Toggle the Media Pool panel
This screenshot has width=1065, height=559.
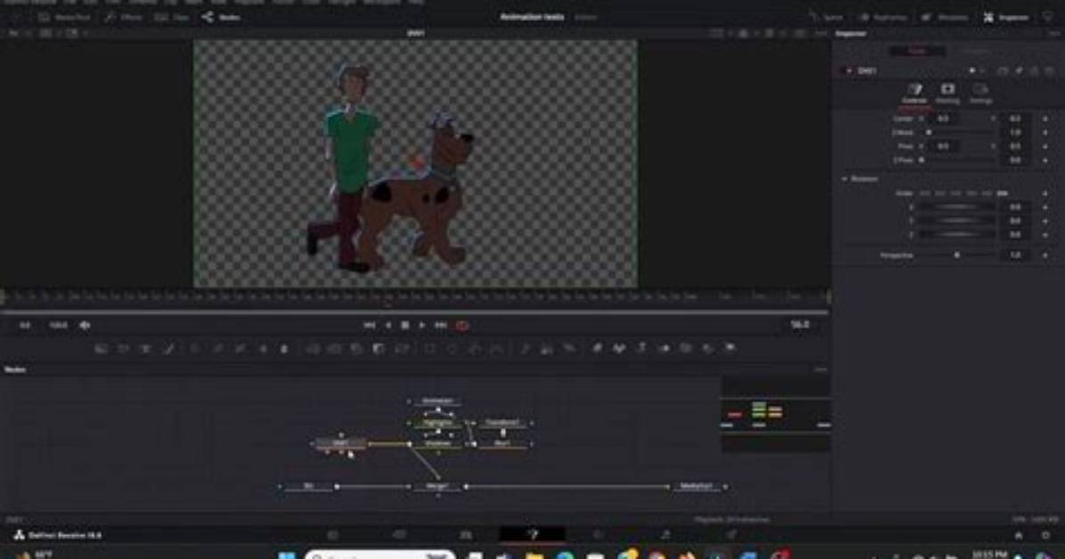click(x=63, y=17)
